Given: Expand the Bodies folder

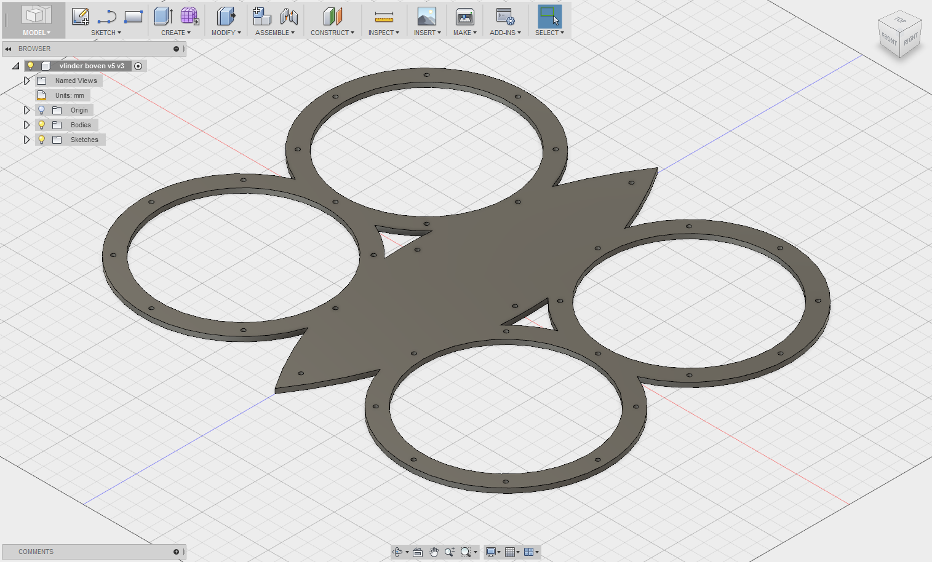Looking at the screenshot, I should point(26,125).
